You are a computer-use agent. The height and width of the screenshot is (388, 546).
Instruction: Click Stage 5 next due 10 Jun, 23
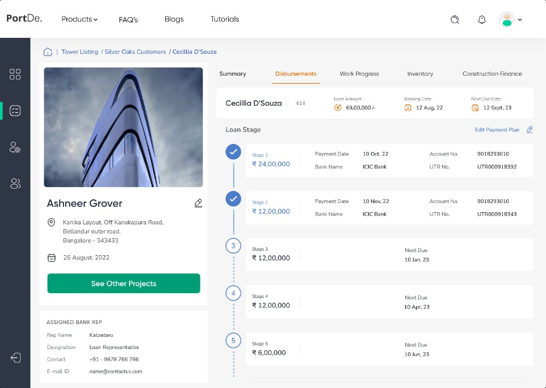pos(417,354)
